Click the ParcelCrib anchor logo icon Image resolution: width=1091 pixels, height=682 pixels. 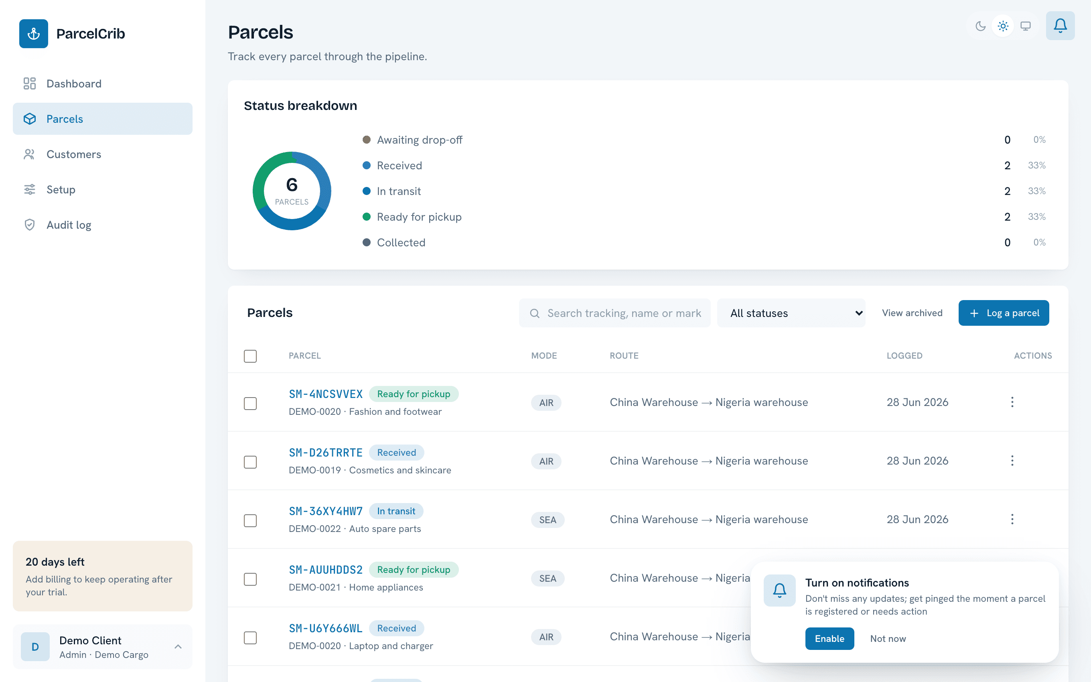[x=33, y=33]
